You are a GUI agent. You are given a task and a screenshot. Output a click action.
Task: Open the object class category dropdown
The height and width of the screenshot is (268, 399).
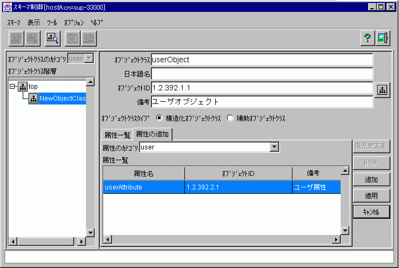click(89, 58)
